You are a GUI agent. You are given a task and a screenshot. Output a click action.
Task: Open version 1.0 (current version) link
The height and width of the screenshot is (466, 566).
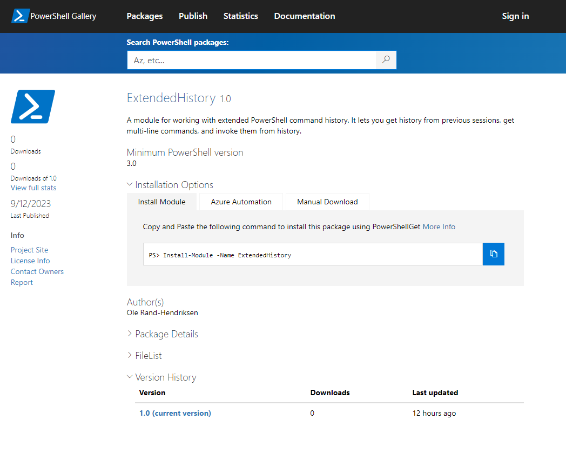175,413
